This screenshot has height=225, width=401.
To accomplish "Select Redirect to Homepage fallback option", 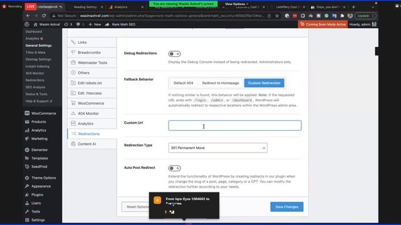I will (x=221, y=83).
